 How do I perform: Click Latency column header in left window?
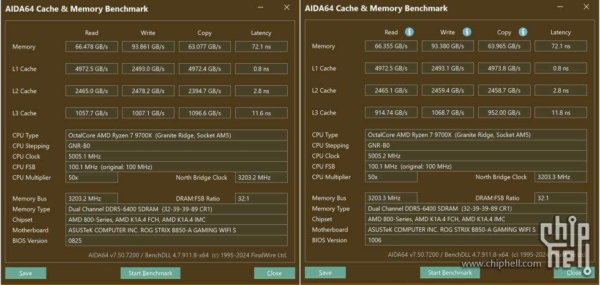point(261,33)
